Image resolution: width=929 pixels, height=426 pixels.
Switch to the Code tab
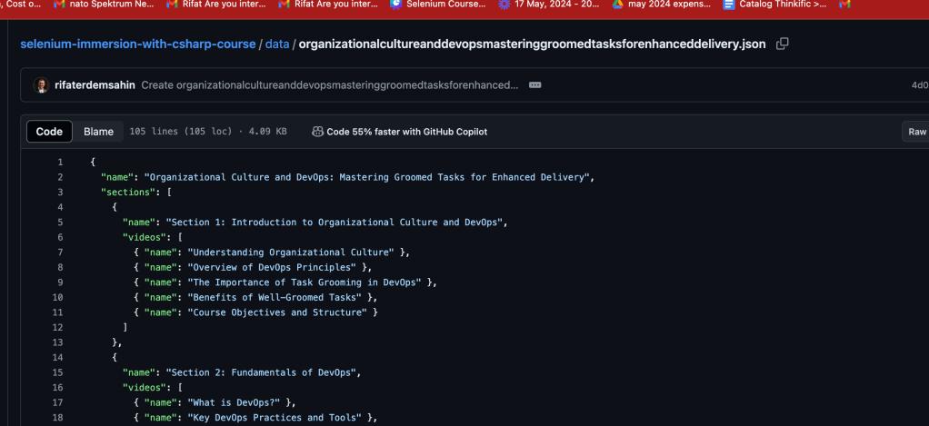tap(49, 132)
